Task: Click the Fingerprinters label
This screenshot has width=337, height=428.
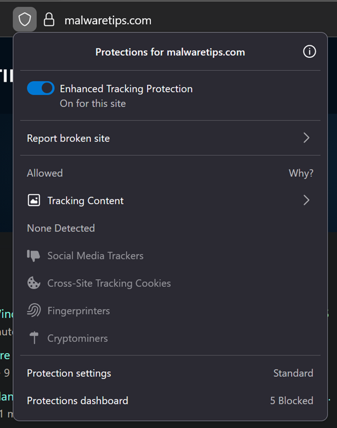Action: tap(79, 311)
